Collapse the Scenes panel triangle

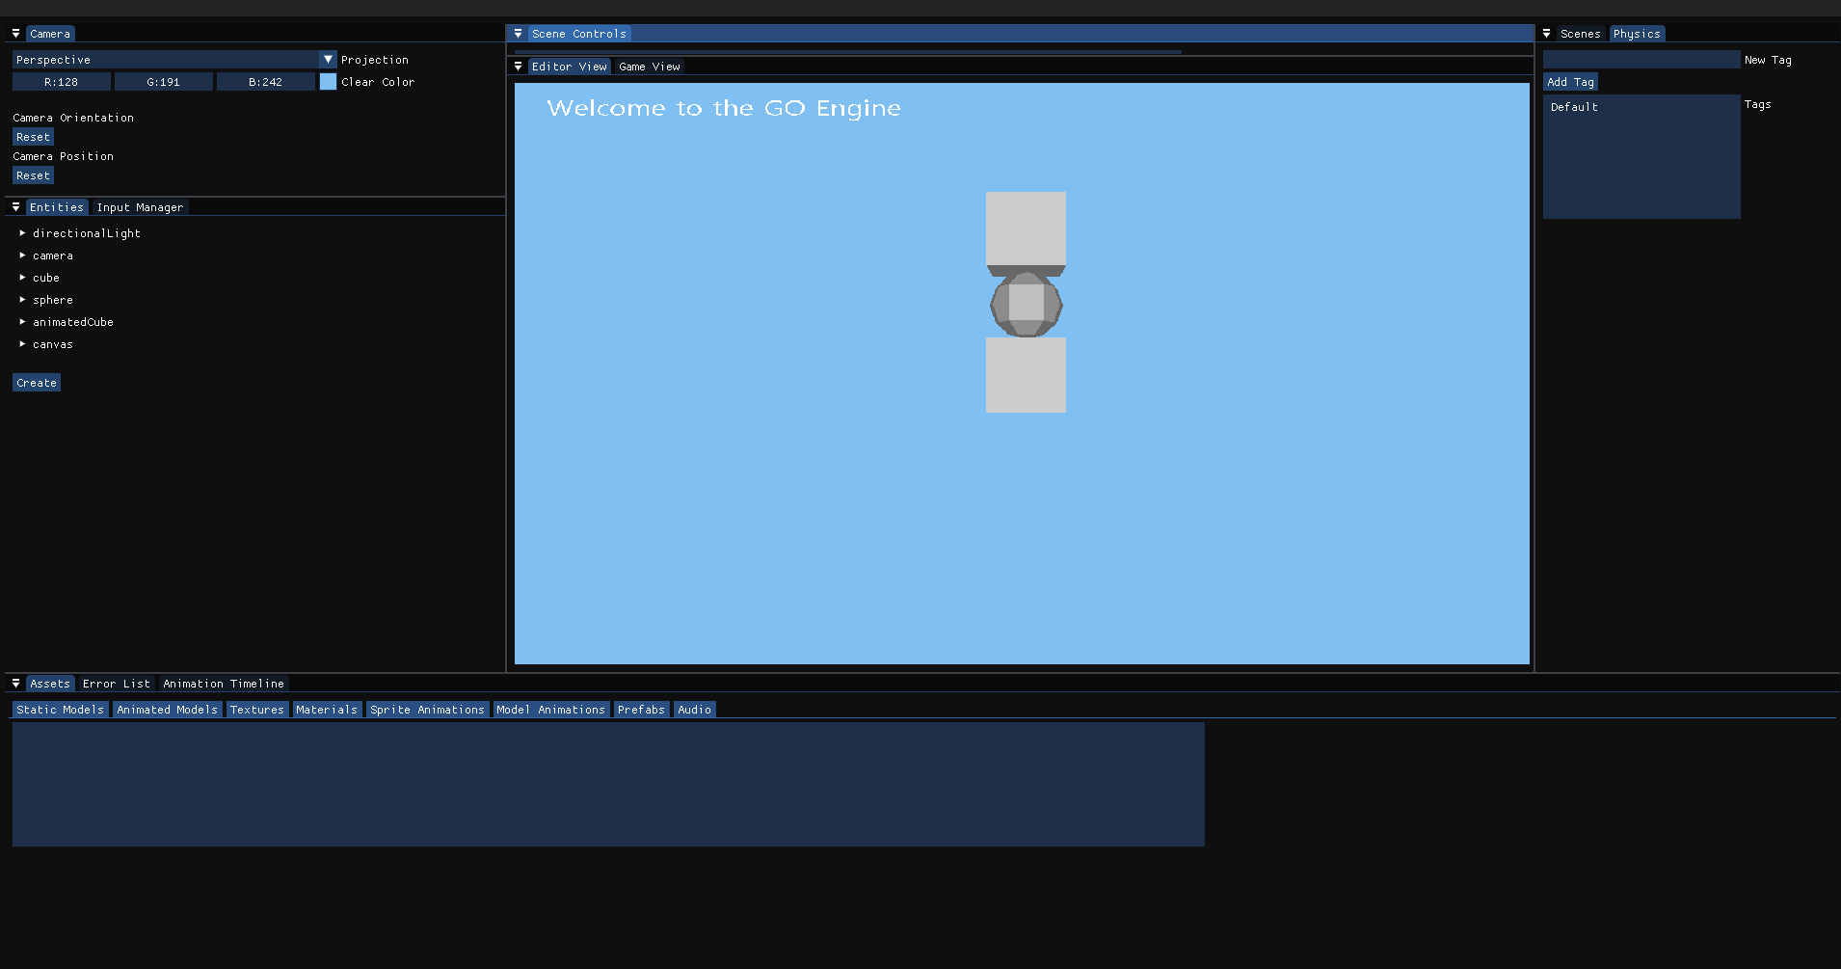pos(1546,34)
